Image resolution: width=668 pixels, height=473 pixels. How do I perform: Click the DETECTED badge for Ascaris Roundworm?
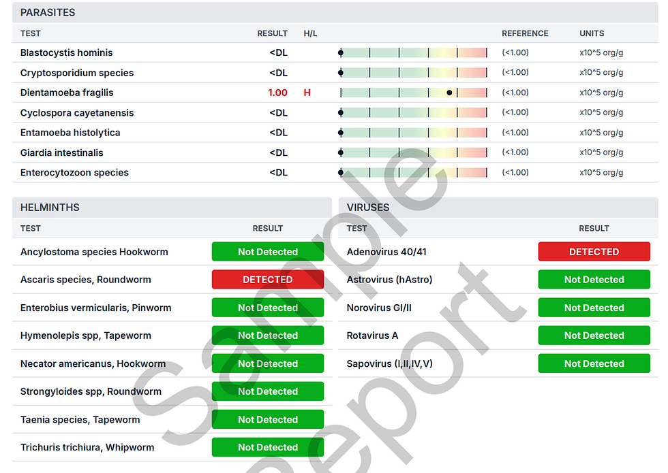268,280
